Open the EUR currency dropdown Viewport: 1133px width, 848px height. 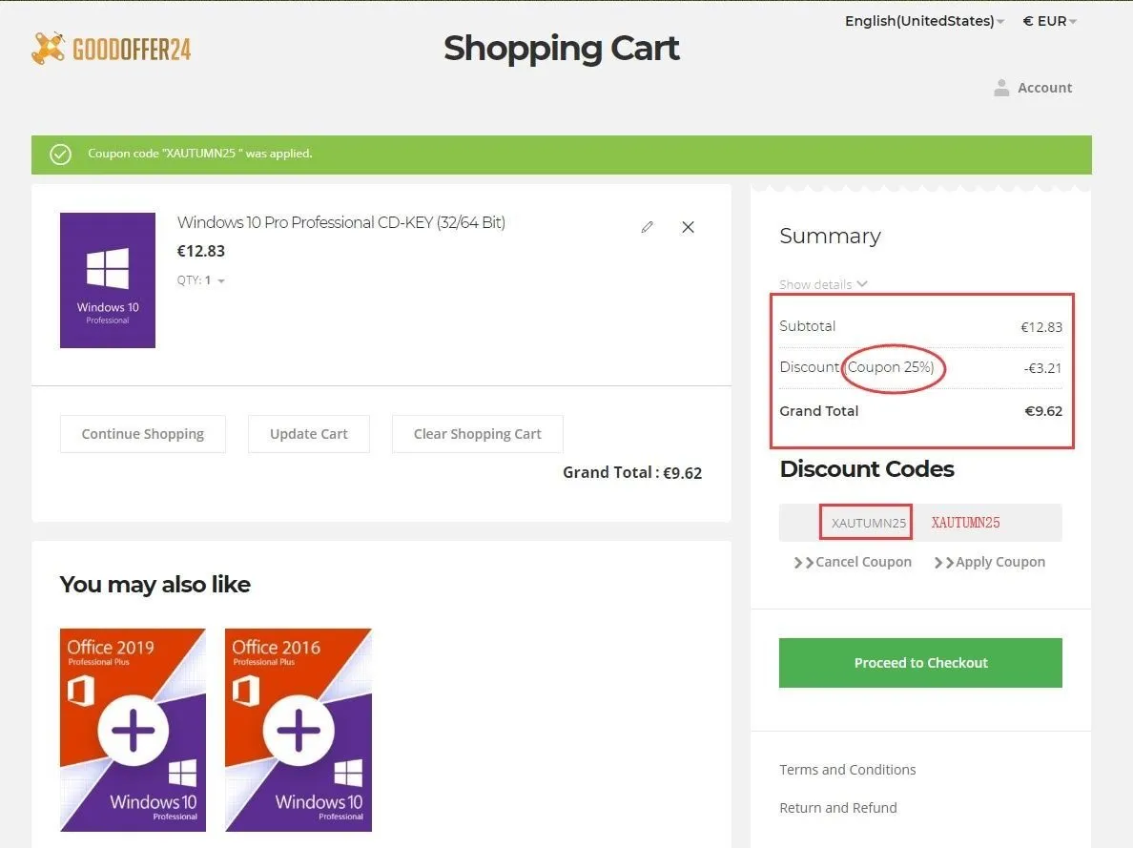pos(1050,21)
